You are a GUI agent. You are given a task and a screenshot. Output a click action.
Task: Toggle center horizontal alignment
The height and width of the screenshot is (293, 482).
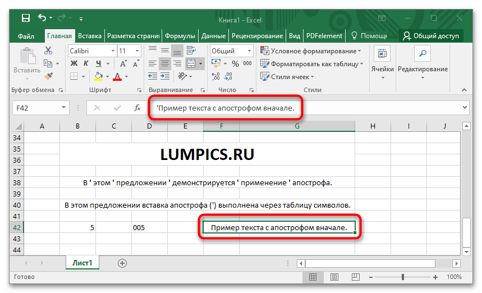(165, 63)
